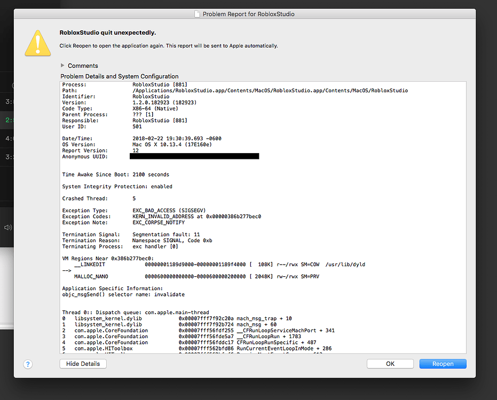Click the 'EXC_CORPSE_NOTIFY' exception note

coord(159,222)
